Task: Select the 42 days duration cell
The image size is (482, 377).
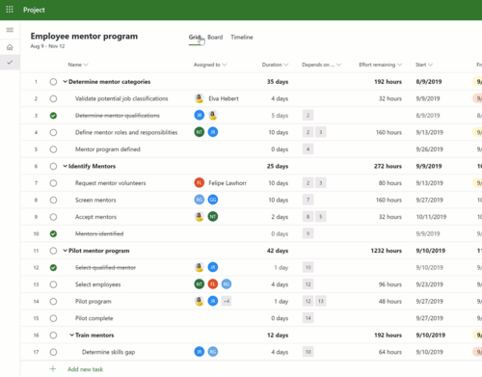Action: 278,251
